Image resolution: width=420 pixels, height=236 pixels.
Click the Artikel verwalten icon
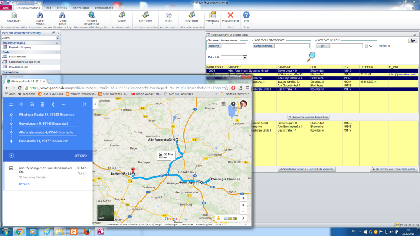tap(168, 16)
